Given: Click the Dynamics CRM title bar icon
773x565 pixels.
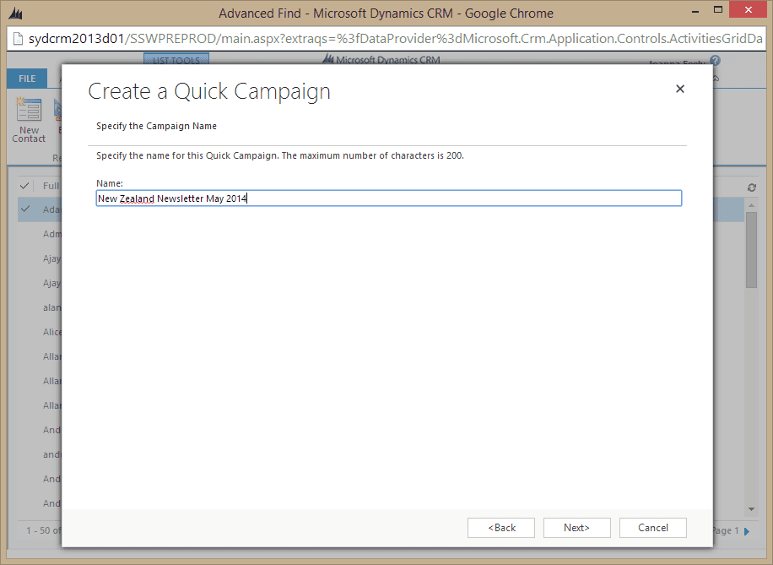Looking at the screenshot, I should (x=15, y=14).
